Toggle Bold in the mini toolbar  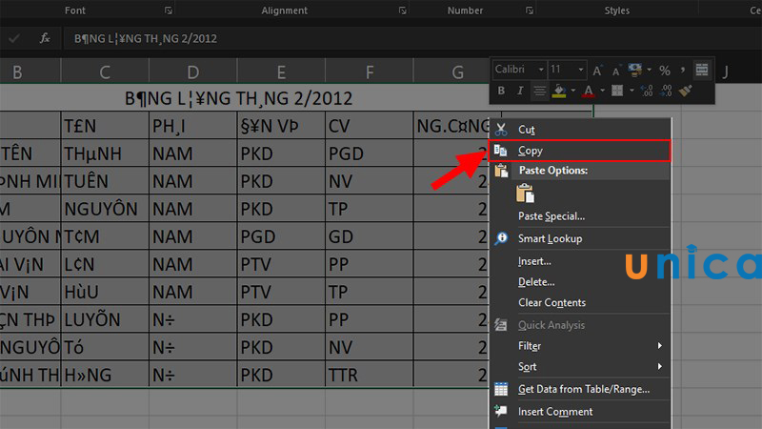coord(501,91)
